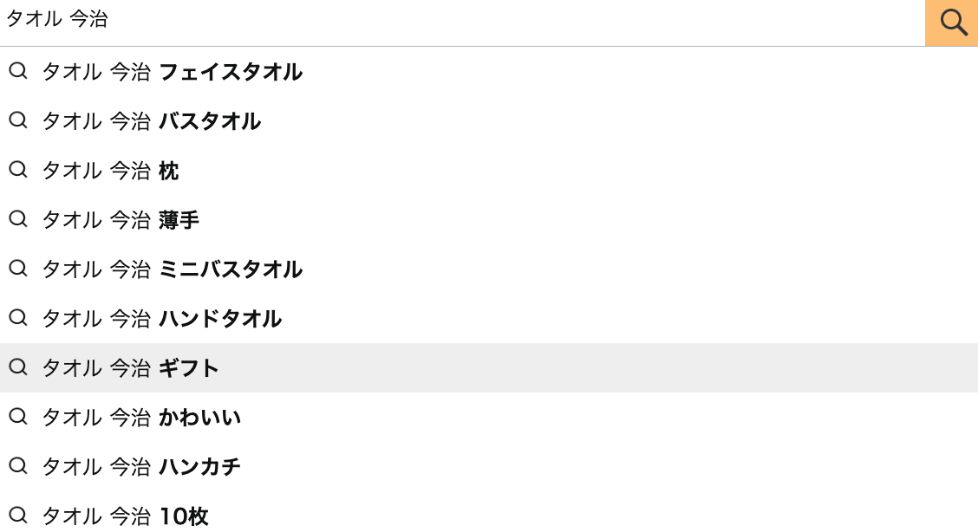This screenshot has height=532, width=978.
Task: Select the 薄手 suggestion
Action: 121,220
